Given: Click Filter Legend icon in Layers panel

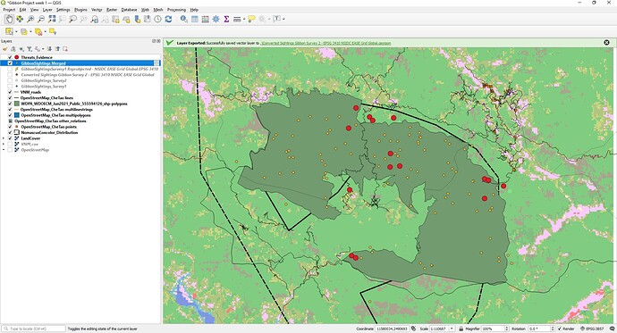Looking at the screenshot, I should point(30,49).
